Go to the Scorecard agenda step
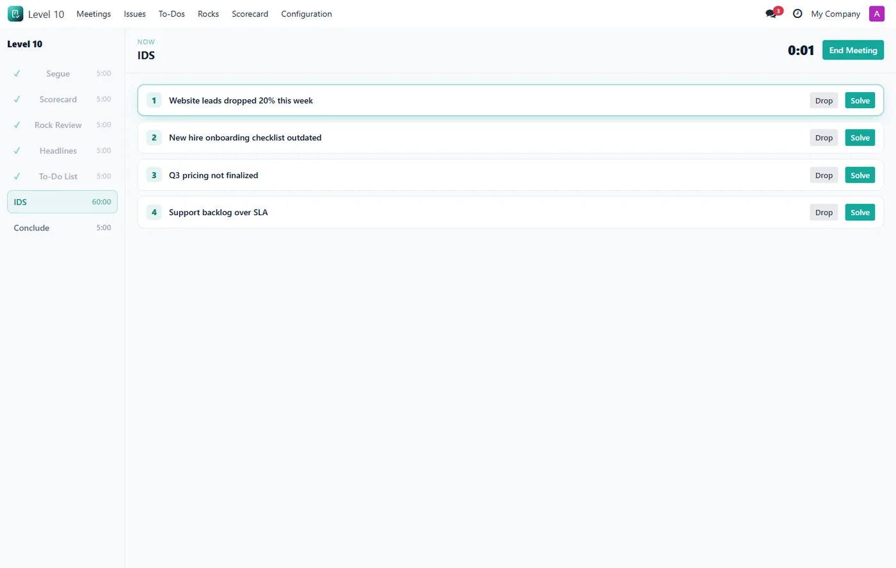Viewport: 896px width, 568px height. point(62,99)
